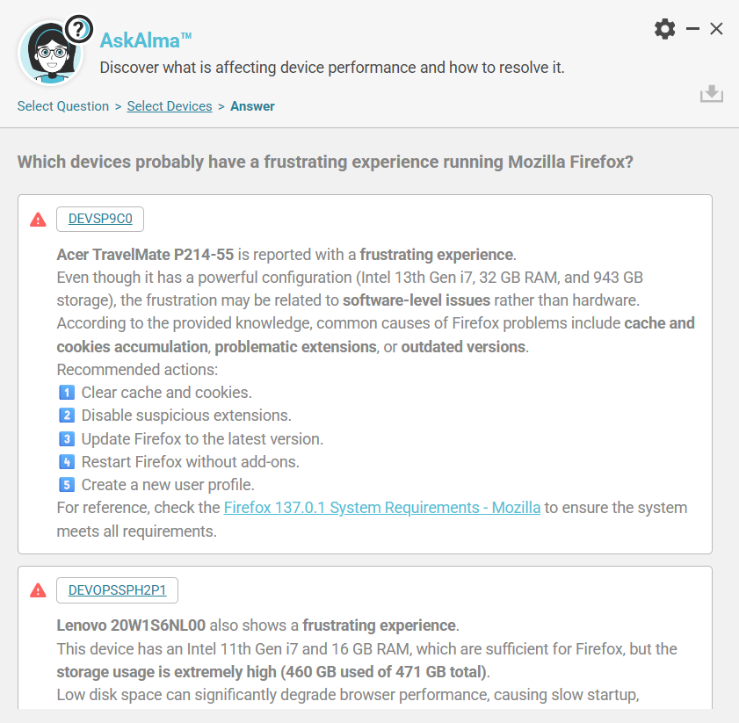Minimize the AskAlma window
The height and width of the screenshot is (723, 739).
pos(692,29)
